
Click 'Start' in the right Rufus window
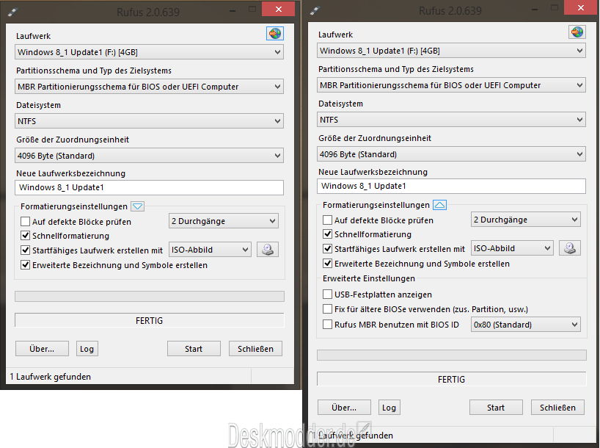[496, 408]
